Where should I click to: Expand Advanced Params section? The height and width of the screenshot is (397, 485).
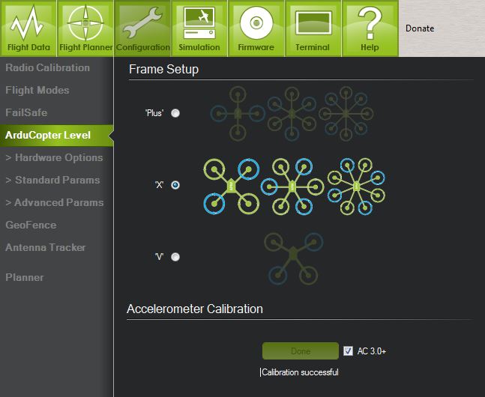click(55, 202)
